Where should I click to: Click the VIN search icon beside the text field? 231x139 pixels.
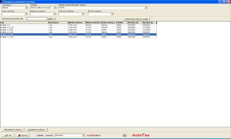coord(50,19)
